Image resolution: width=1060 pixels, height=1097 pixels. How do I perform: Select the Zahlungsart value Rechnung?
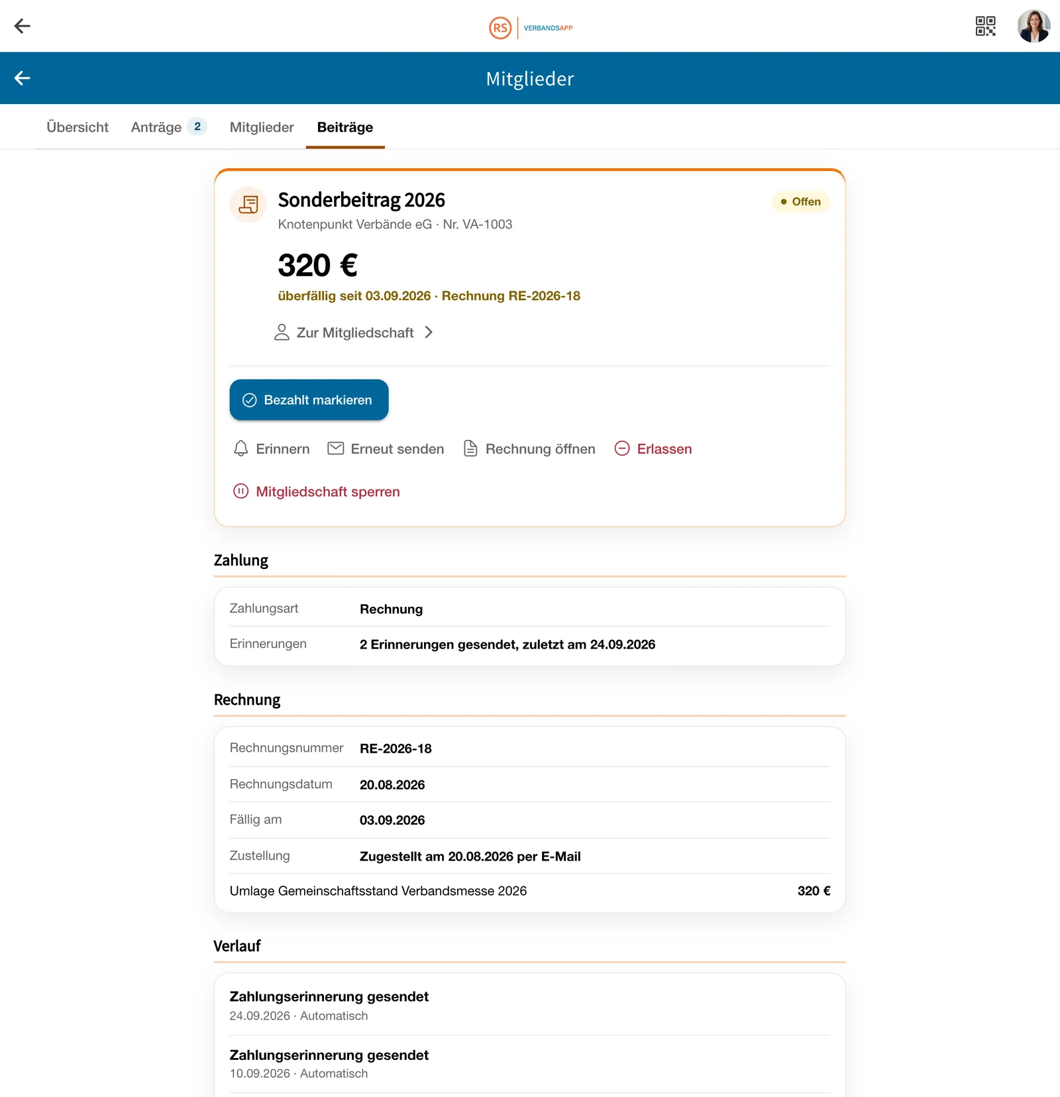tap(391, 609)
